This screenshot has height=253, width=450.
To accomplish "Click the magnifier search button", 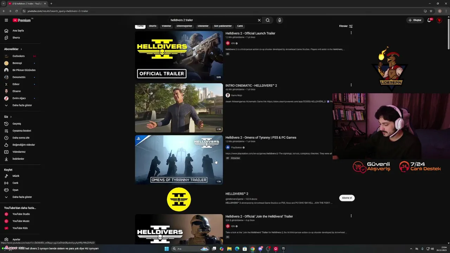I will pos(268,20).
